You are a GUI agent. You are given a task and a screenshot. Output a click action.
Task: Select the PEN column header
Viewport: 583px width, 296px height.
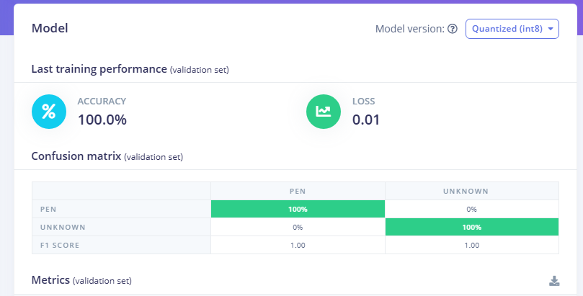298,192
